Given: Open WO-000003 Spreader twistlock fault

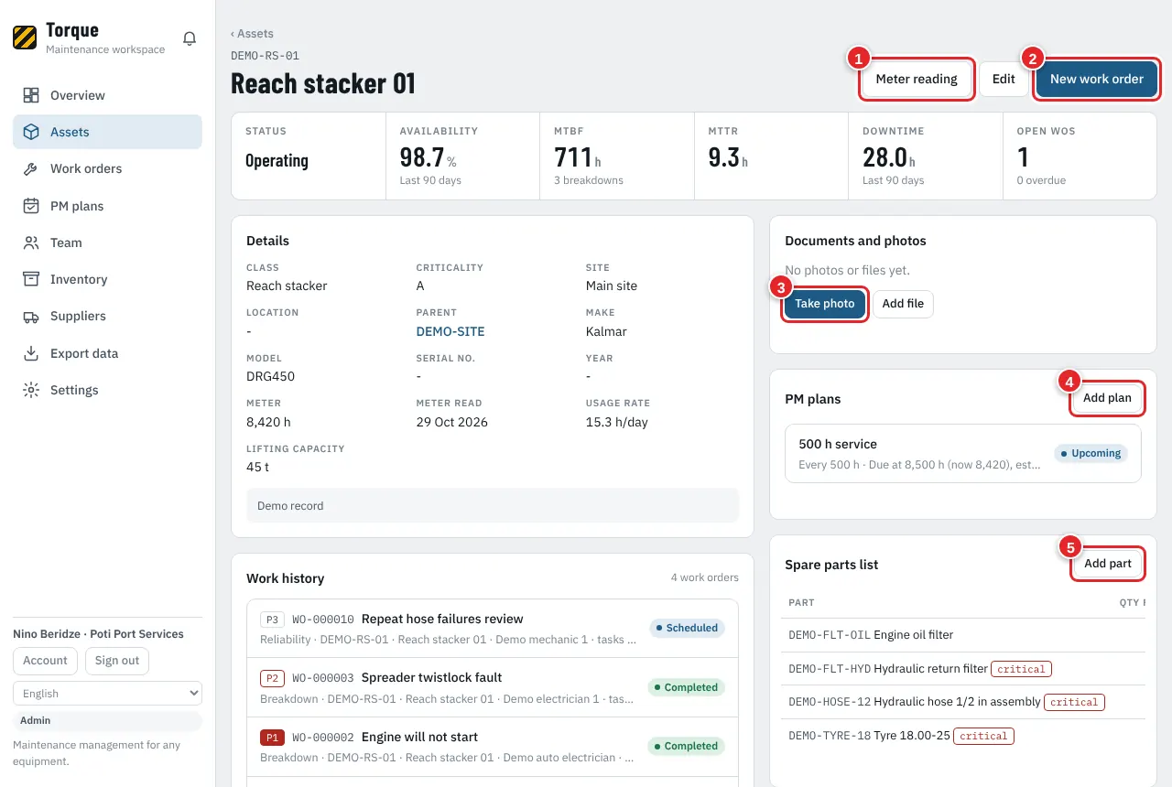Looking at the screenshot, I should click(x=493, y=687).
